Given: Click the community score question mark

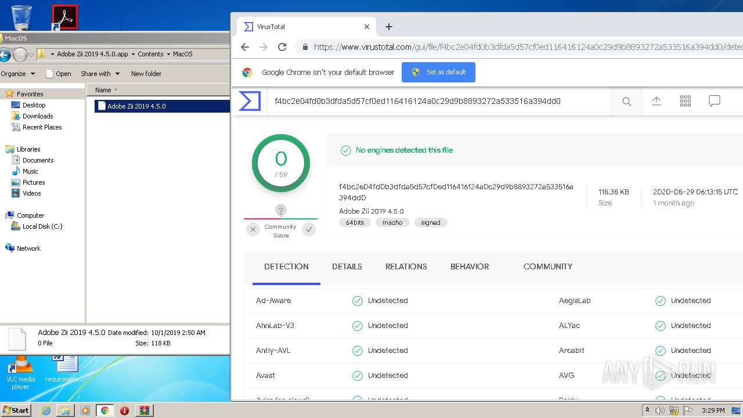Looking at the screenshot, I should click(281, 211).
